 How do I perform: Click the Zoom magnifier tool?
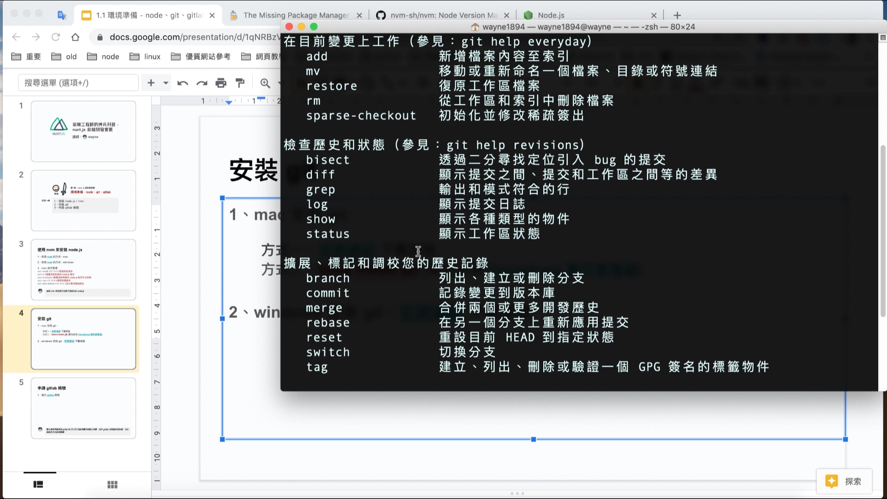click(x=265, y=82)
